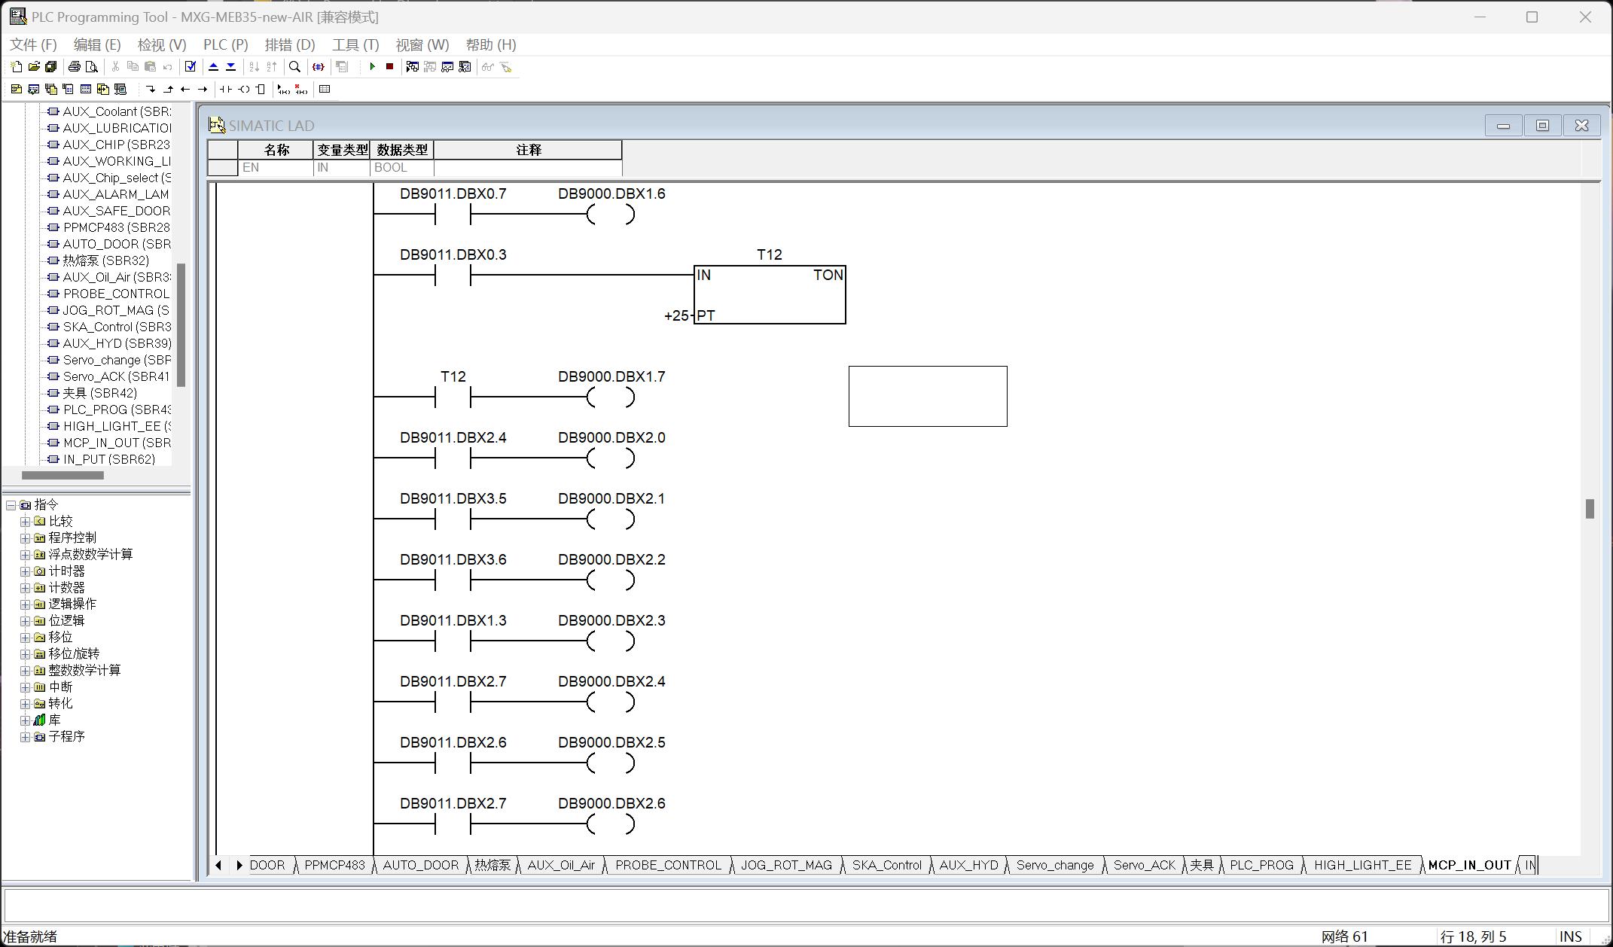
Task: Upload from PLC with blue up arrow icon
Action: coord(213,67)
